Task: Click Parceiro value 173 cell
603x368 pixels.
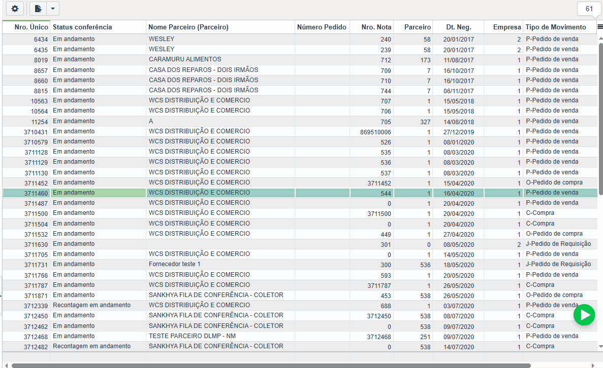Action: click(414, 60)
